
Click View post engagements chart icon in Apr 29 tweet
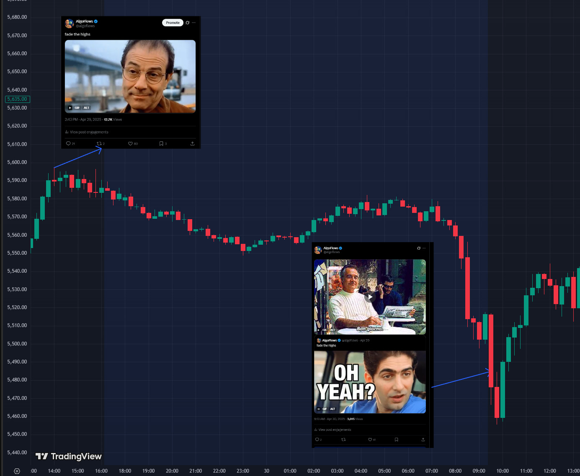(x=67, y=132)
